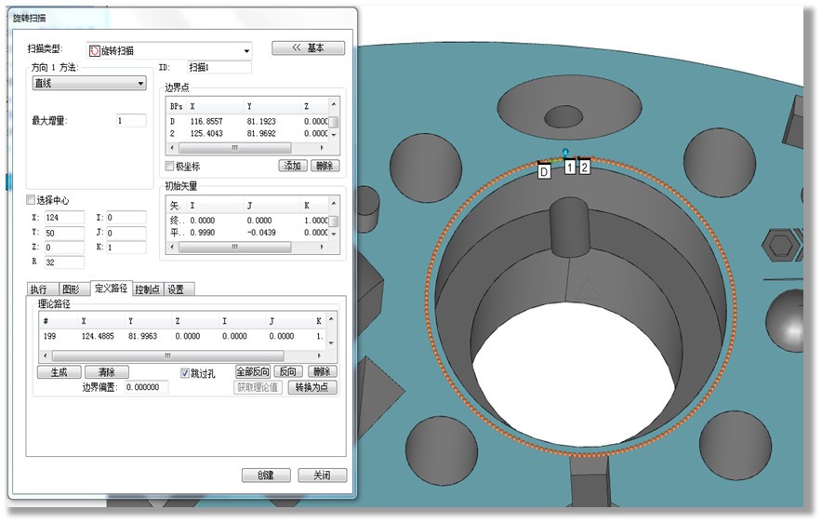The image size is (822, 523).
Task: Open the 扫描类型 scan type dropdown
Action: 245,51
